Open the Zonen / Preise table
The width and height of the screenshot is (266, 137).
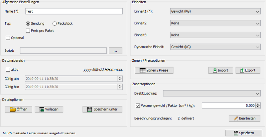154,70
